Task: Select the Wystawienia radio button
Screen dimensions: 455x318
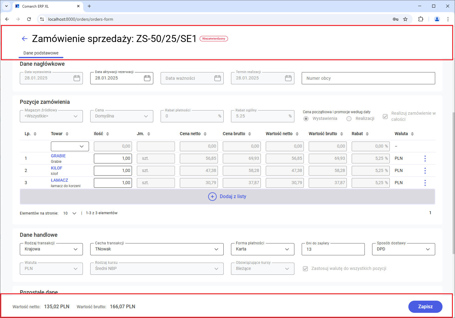Action: (306, 119)
